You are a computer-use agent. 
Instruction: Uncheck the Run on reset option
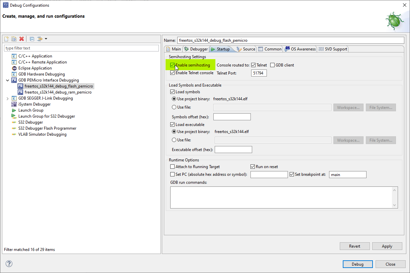click(x=253, y=166)
